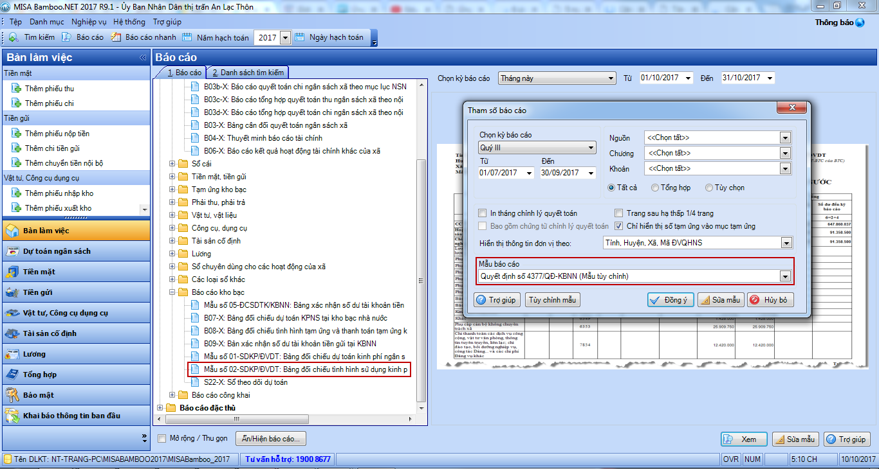Enable In tháng chỉnh lý quyết toán
The width and height of the screenshot is (879, 469).
[483, 213]
